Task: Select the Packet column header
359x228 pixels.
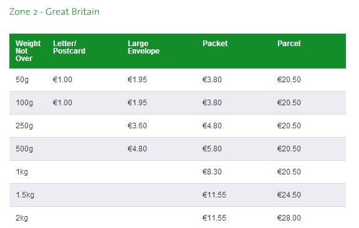Action: click(215, 44)
